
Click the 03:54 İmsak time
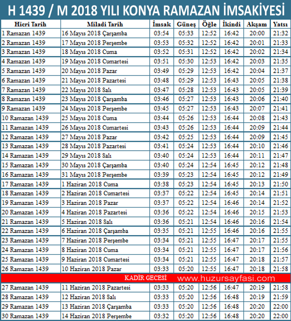click(161, 33)
